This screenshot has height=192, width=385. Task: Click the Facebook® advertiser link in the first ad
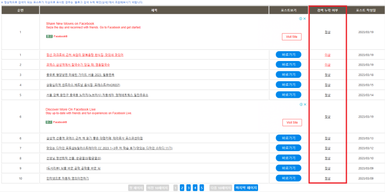point(61,36)
